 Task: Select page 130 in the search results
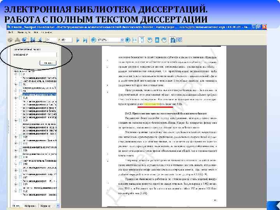pyautogui.click(x=25, y=157)
